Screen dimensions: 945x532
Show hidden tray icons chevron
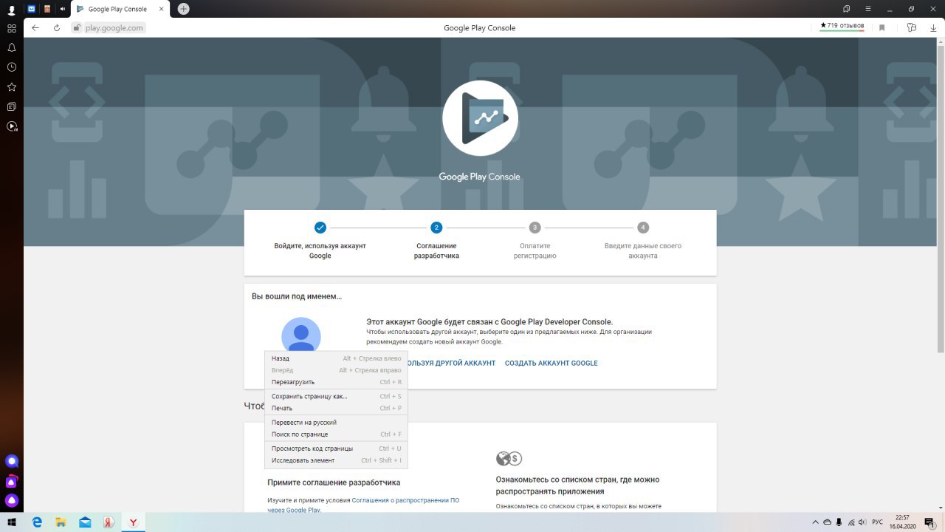point(815,522)
